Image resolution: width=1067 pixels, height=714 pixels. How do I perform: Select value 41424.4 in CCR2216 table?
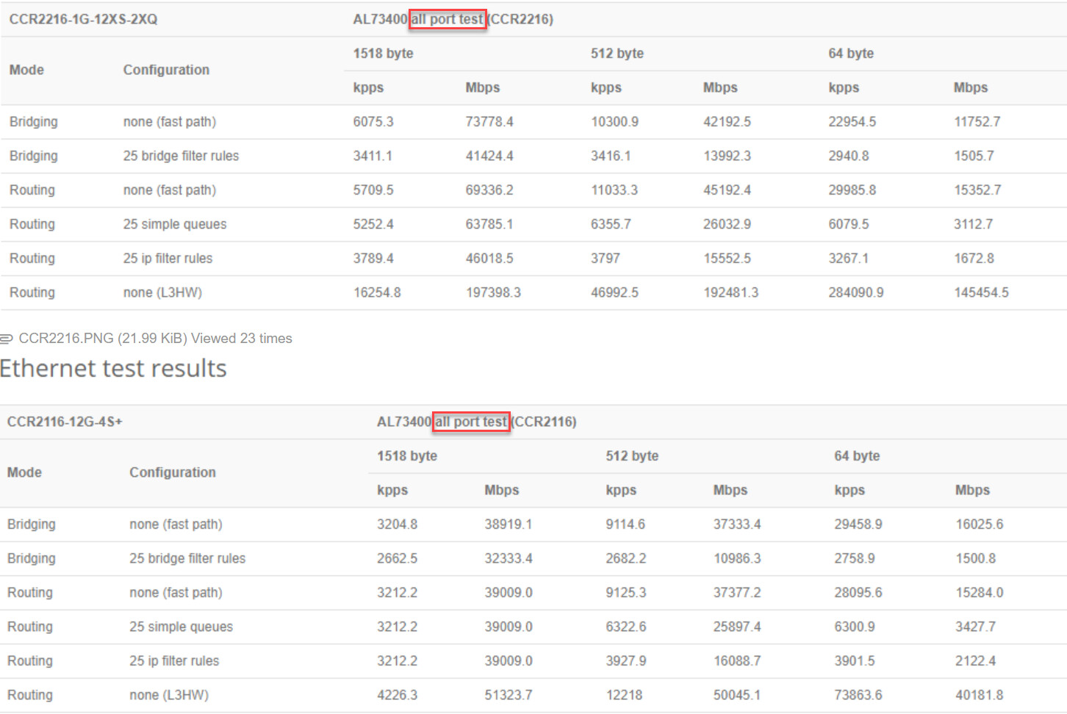coord(489,156)
